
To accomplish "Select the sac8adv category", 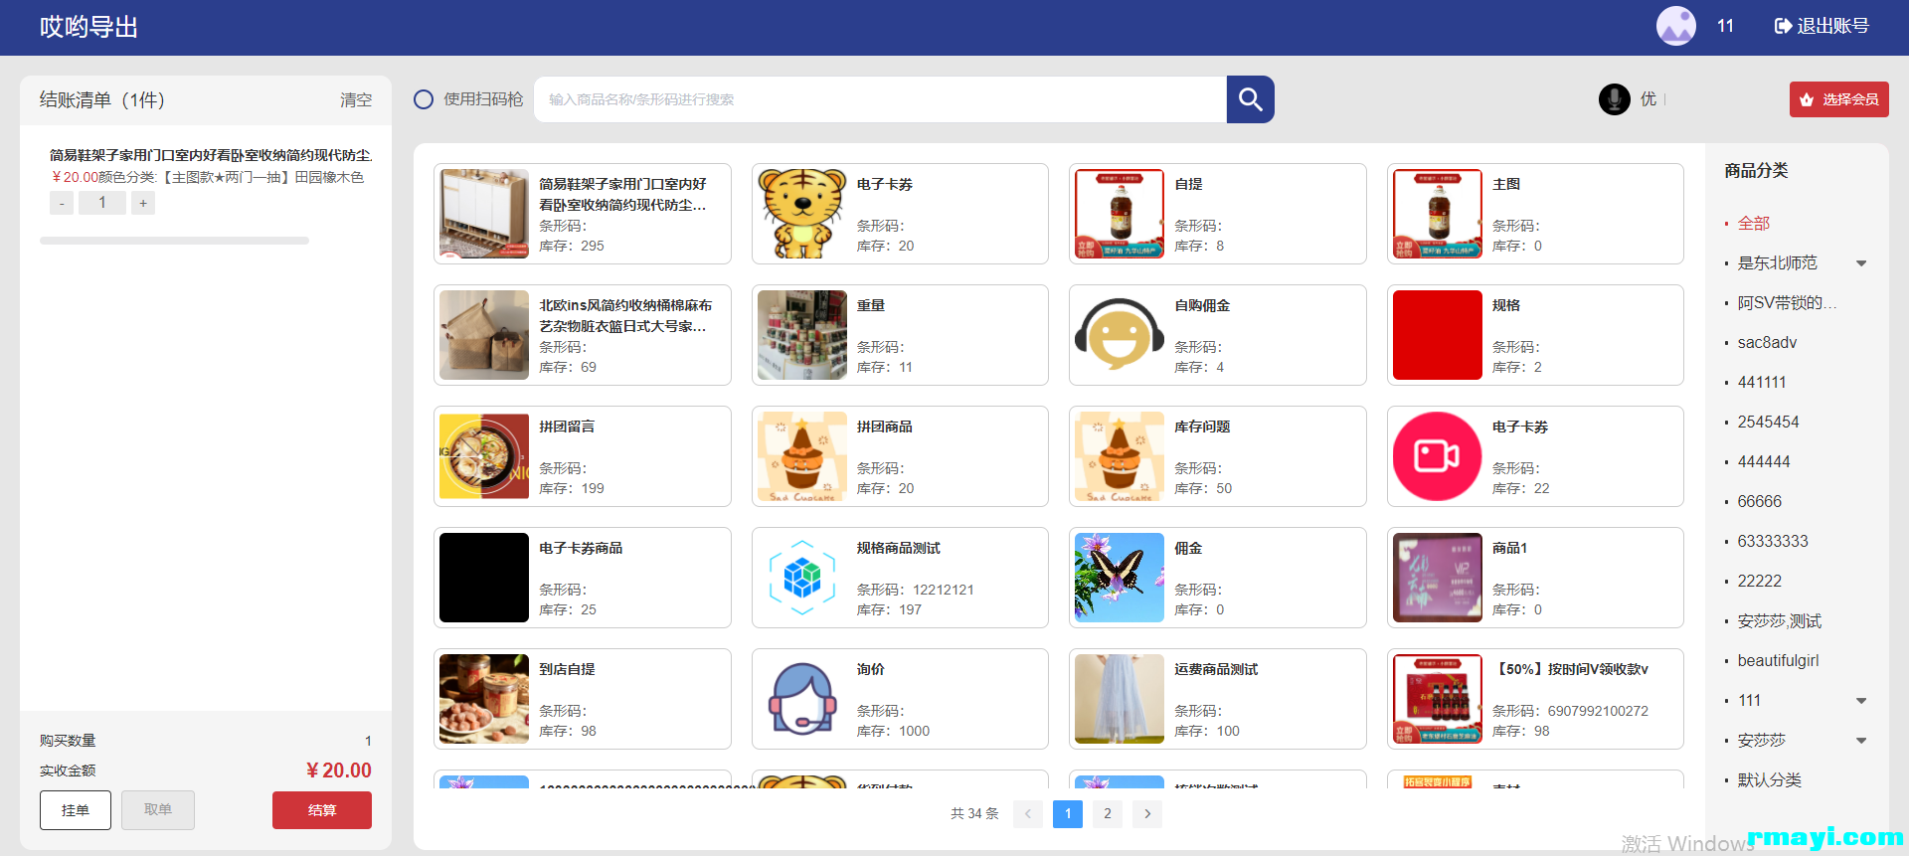I will click(1767, 343).
